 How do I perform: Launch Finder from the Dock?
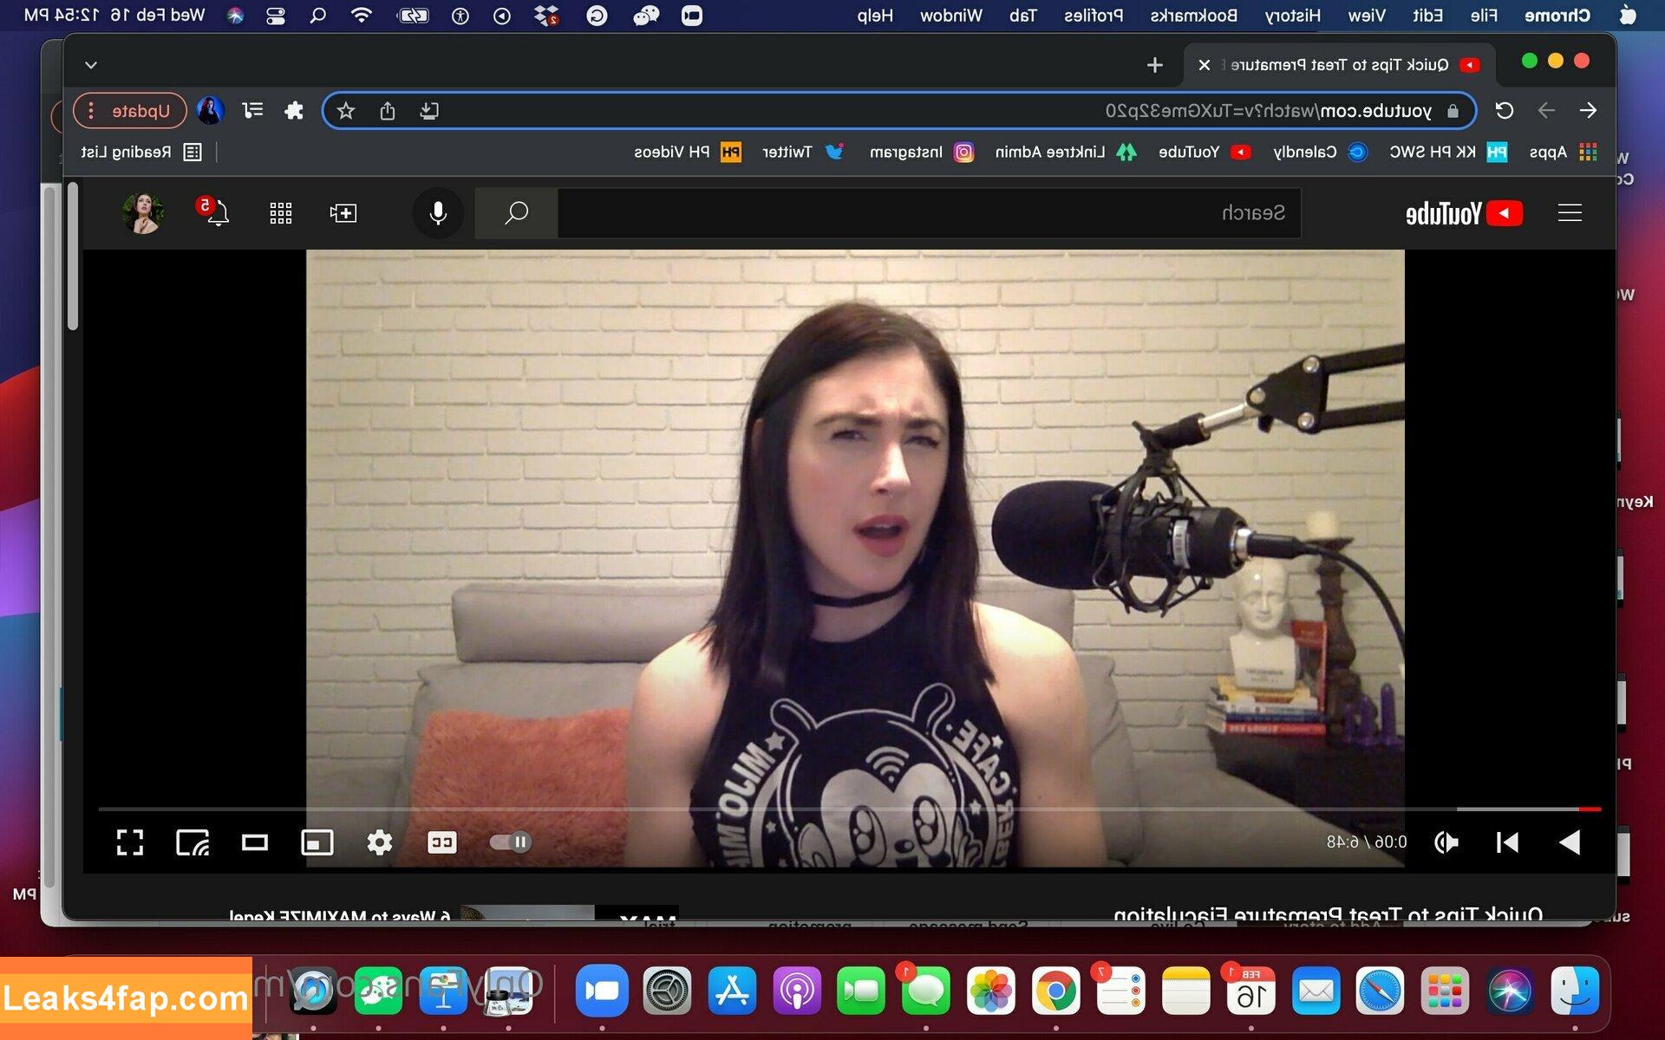point(1575,991)
